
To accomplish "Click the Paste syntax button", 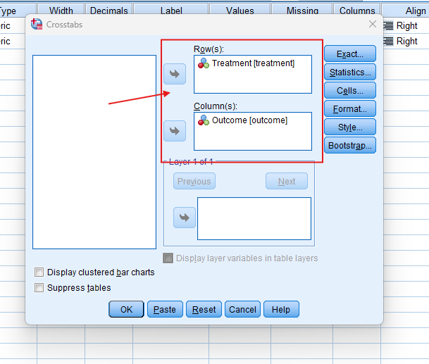I will point(165,310).
